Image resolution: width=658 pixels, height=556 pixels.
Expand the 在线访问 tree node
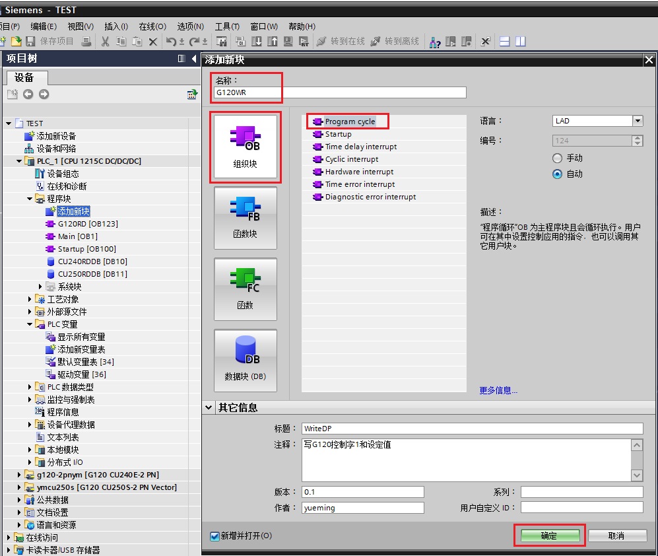click(x=9, y=538)
